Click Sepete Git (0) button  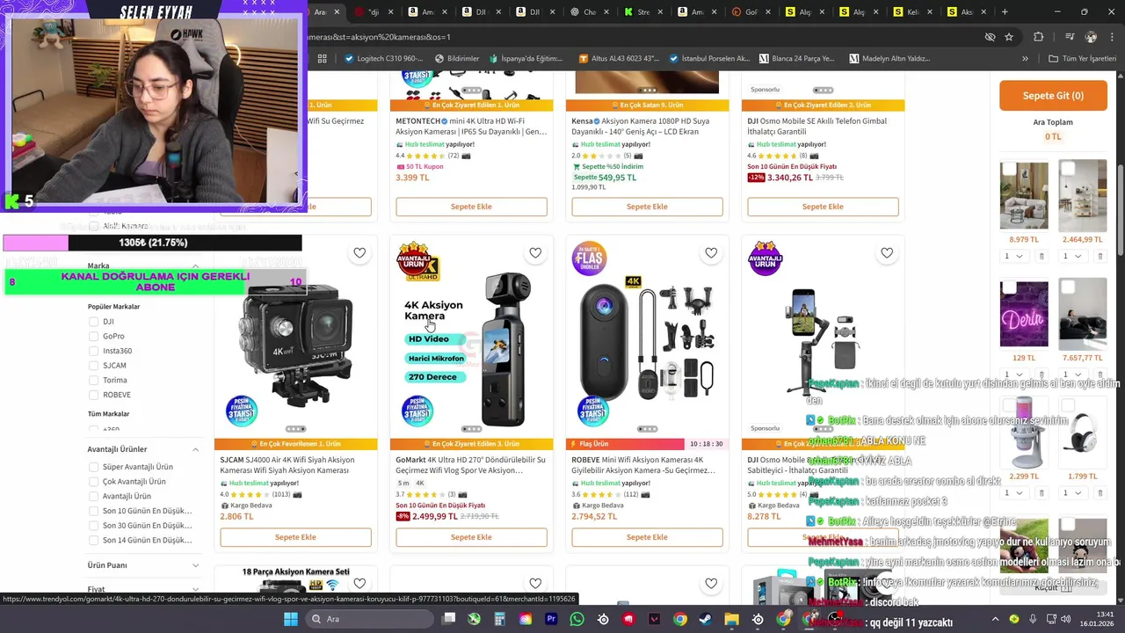tap(1053, 96)
